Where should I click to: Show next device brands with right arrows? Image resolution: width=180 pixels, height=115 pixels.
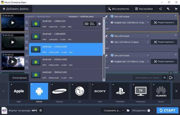pos(176,91)
